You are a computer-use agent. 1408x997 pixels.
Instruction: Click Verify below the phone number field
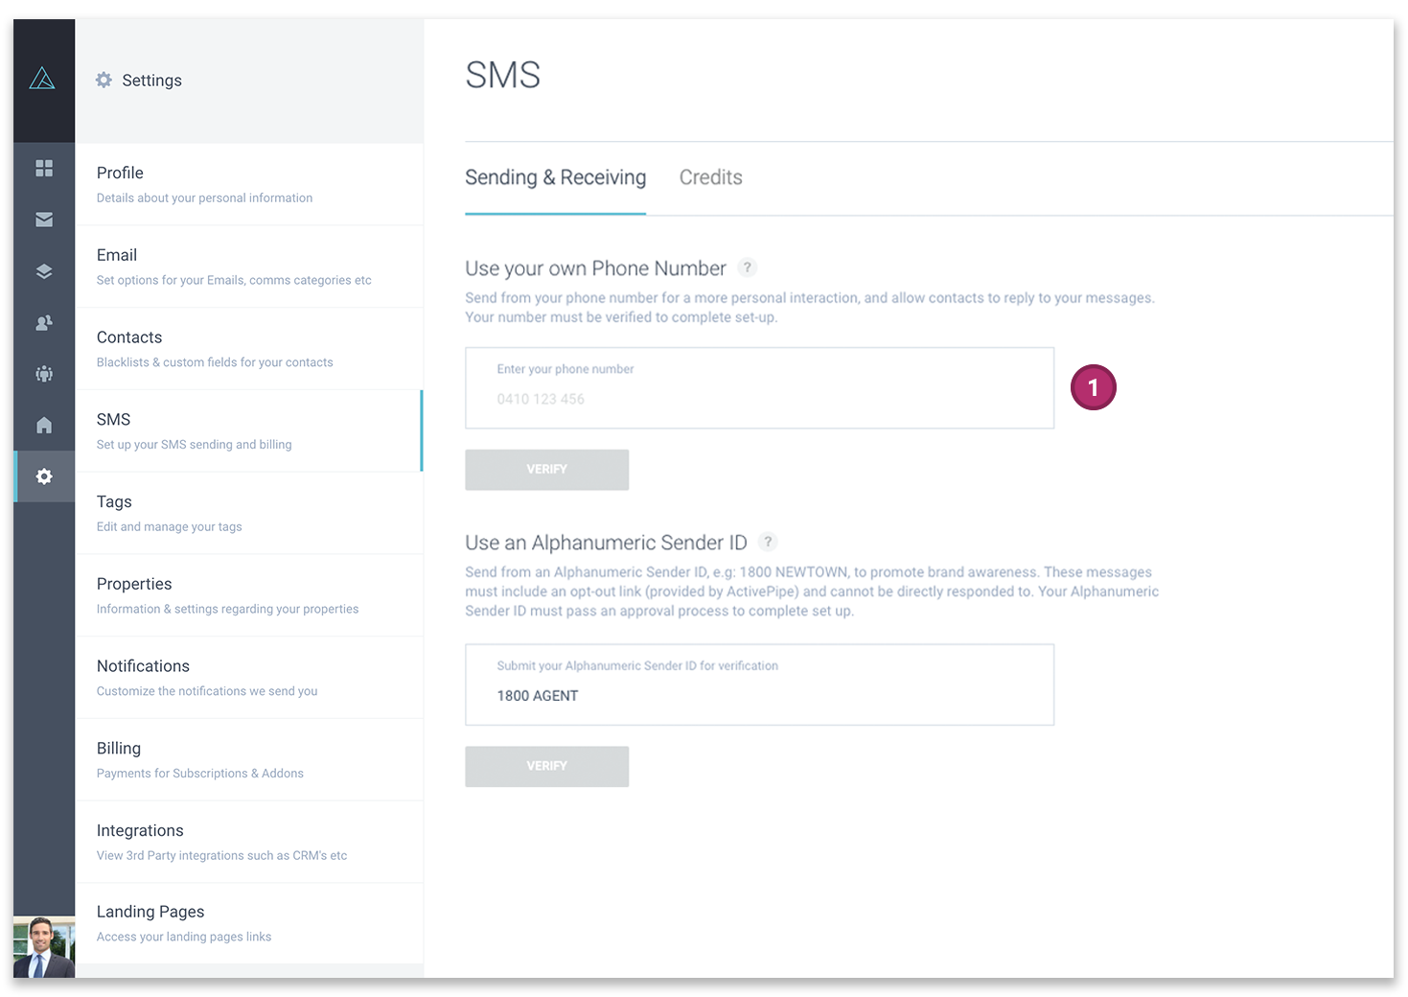(x=546, y=470)
